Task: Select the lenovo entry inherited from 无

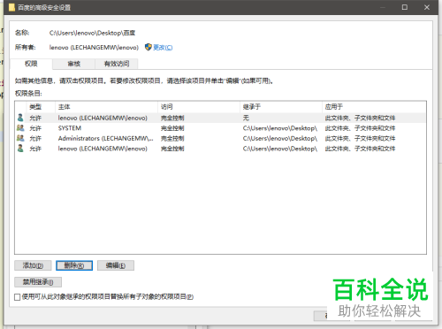Action: pyautogui.click(x=220, y=118)
